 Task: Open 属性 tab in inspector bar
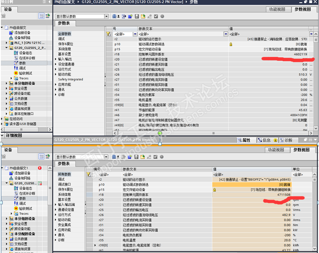pos(244,140)
